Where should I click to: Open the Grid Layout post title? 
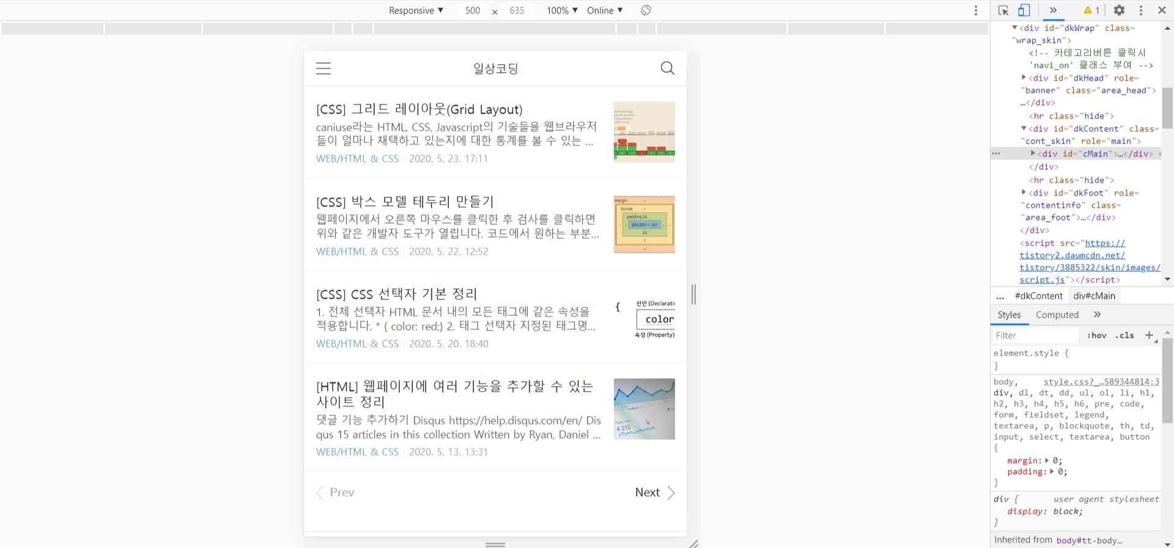click(x=419, y=109)
